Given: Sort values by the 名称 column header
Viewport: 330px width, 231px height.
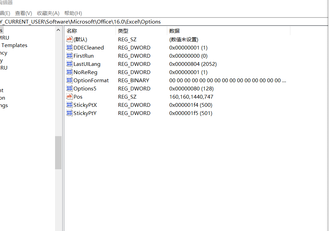Looking at the screenshot, I should (x=90, y=31).
